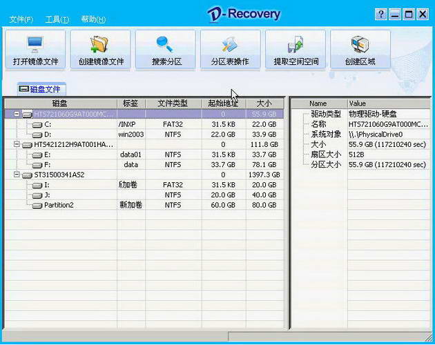Click the Name column header
Screen dimensions: 435x345
coord(318,103)
